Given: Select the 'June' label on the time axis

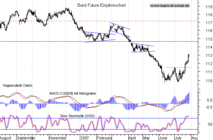Looking at the screenshot, I should pos(163,138).
